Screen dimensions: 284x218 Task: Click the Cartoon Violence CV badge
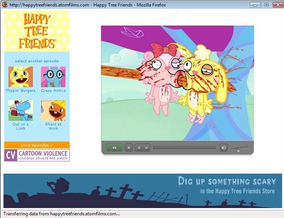(37, 155)
